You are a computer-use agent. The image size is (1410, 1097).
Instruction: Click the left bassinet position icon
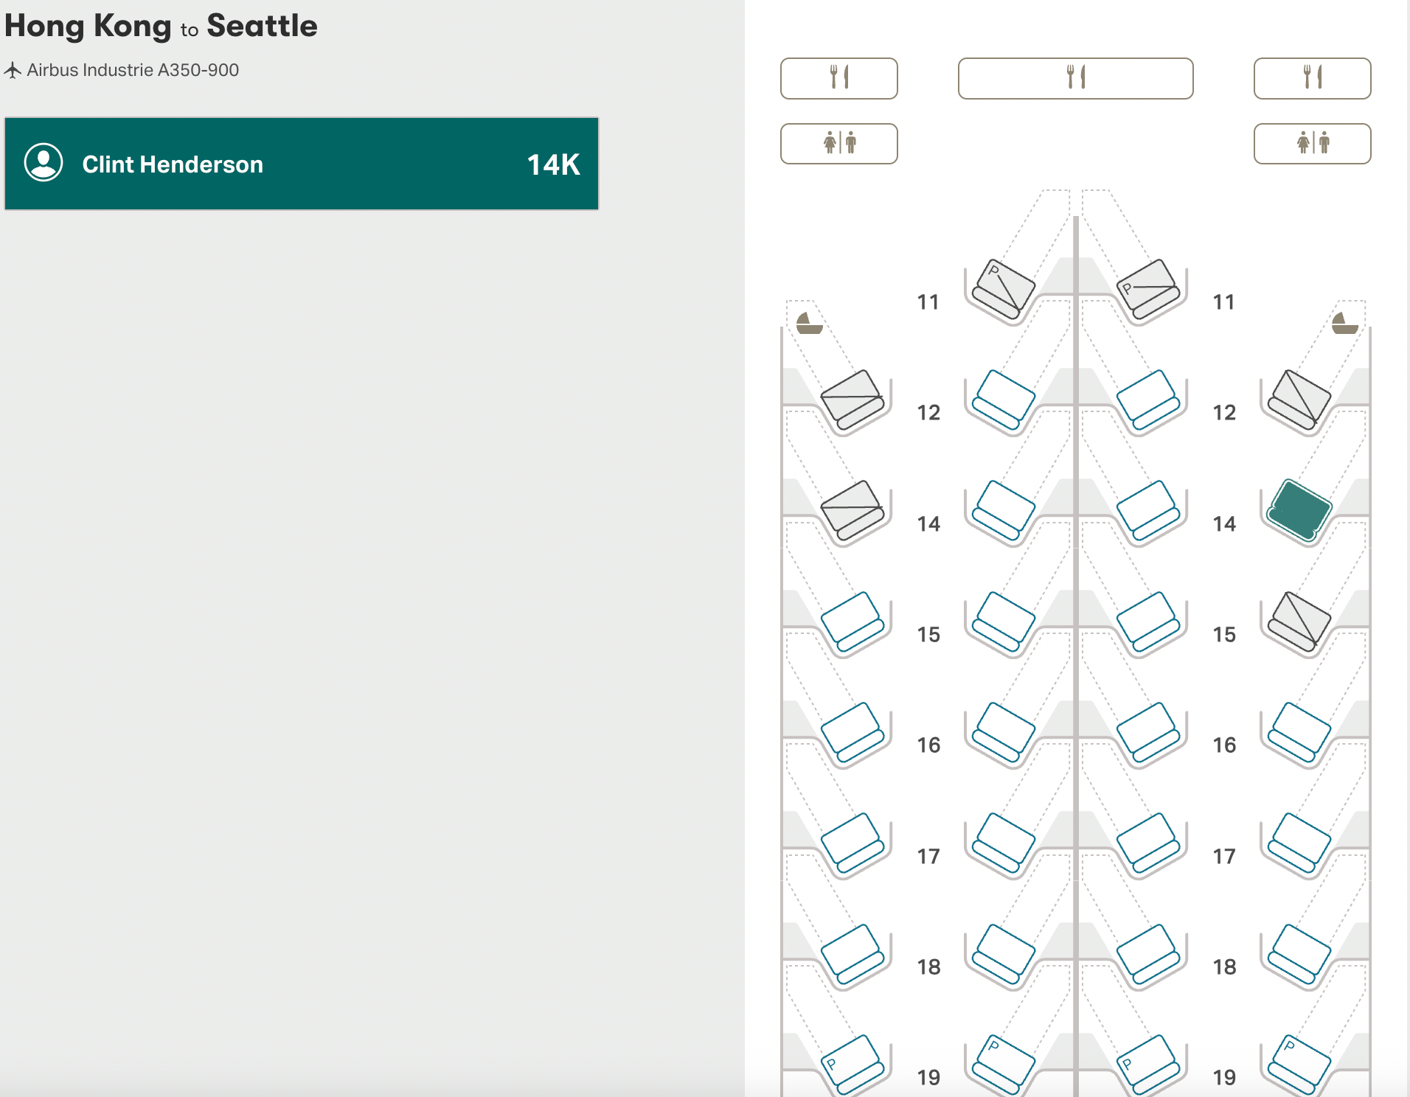coord(808,321)
